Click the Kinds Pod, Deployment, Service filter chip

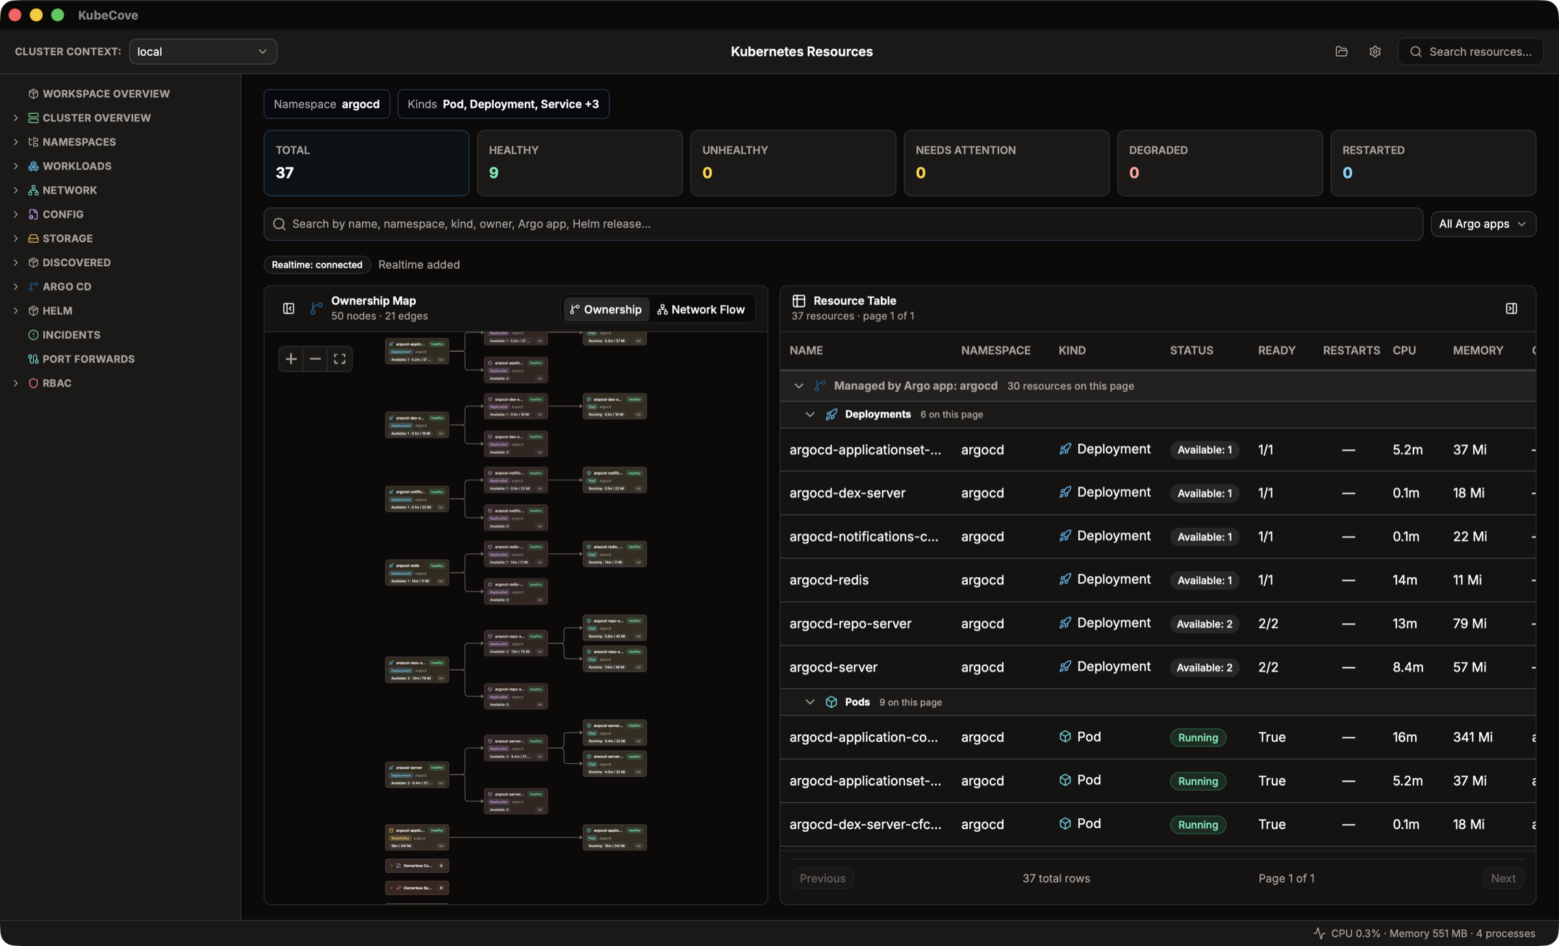(503, 104)
